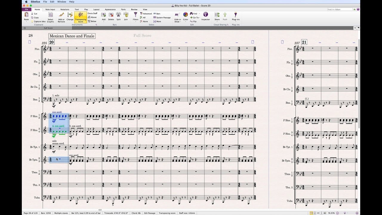Screen dimensions: 382x215
Task: Click the Find in ribbon search field
Action: (340, 9)
